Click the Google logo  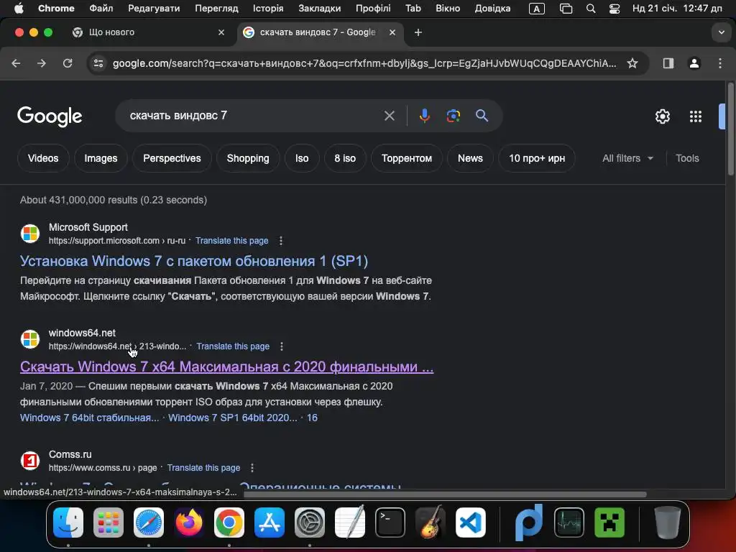pos(50,116)
